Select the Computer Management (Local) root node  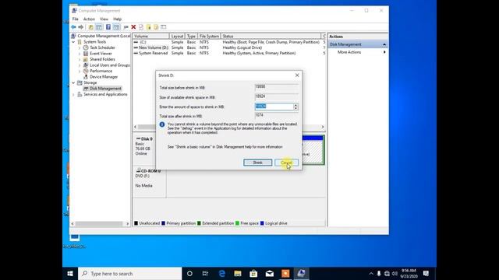tap(104, 36)
